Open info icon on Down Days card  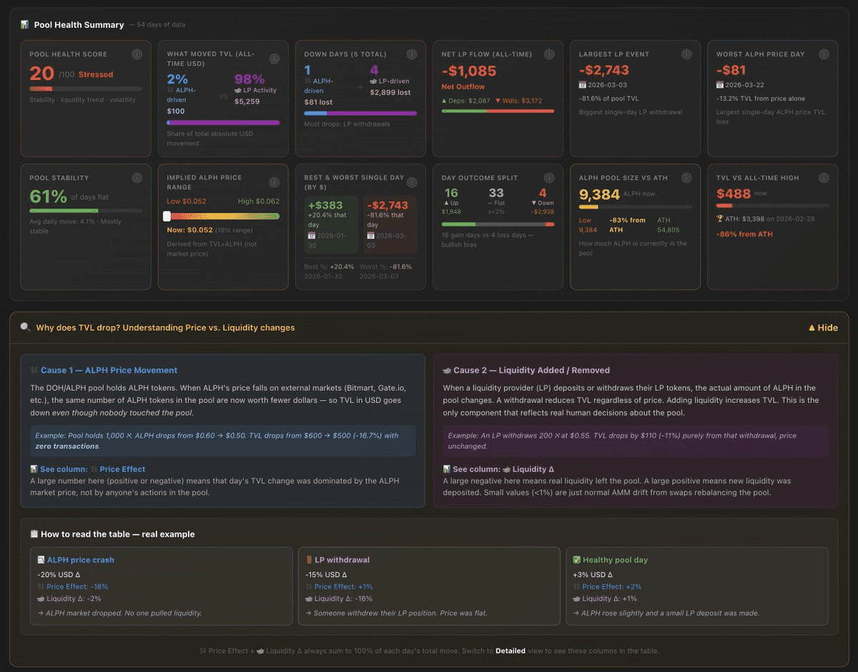[x=411, y=54]
